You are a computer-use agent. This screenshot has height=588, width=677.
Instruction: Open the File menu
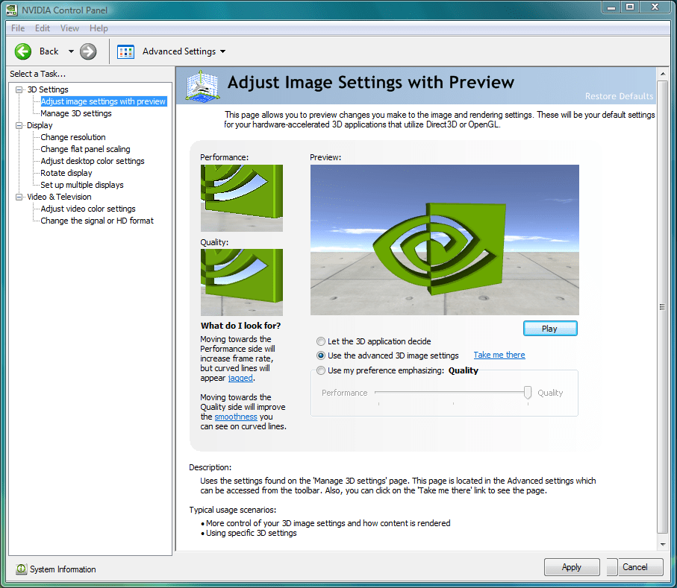coord(16,28)
